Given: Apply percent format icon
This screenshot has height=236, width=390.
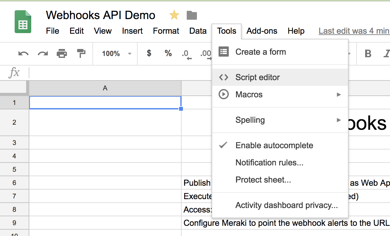Looking at the screenshot, I should [x=168, y=53].
